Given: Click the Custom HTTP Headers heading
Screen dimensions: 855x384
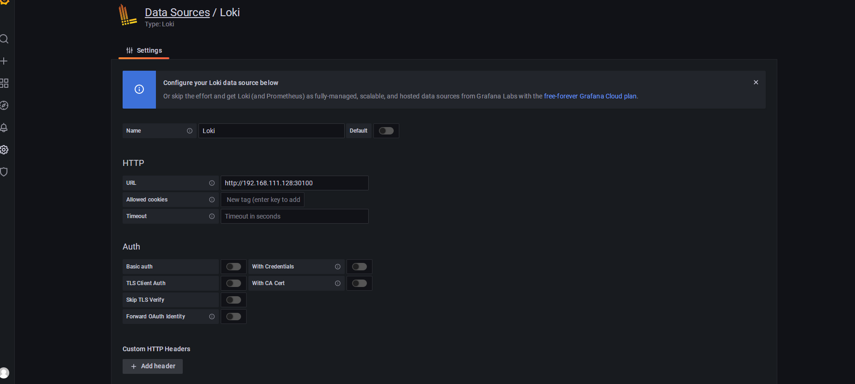Looking at the screenshot, I should [x=156, y=349].
